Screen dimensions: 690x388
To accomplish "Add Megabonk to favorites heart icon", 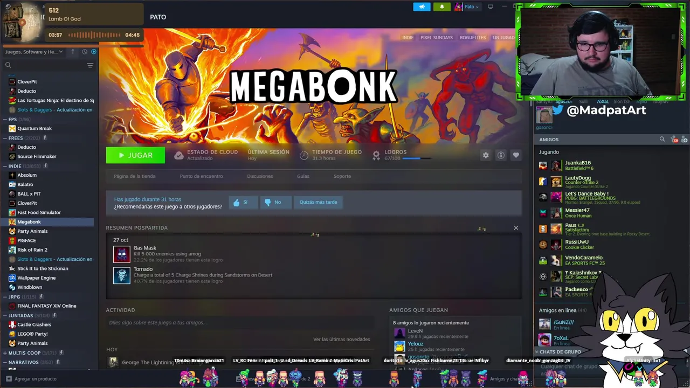I will [x=516, y=155].
